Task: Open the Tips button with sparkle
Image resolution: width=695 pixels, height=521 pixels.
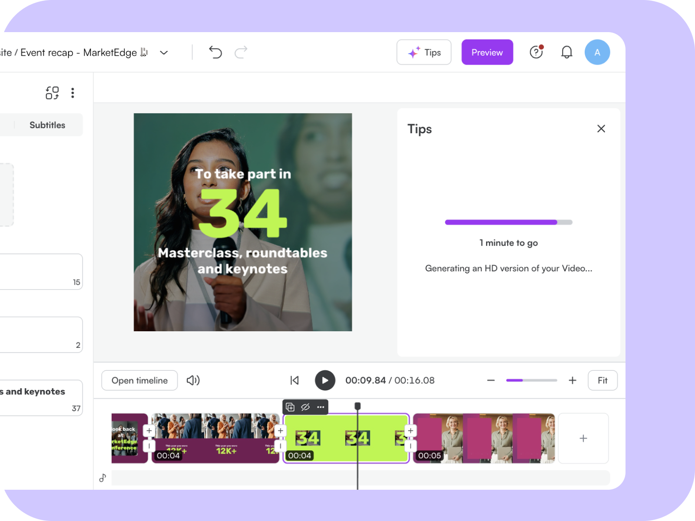Action: (424, 52)
